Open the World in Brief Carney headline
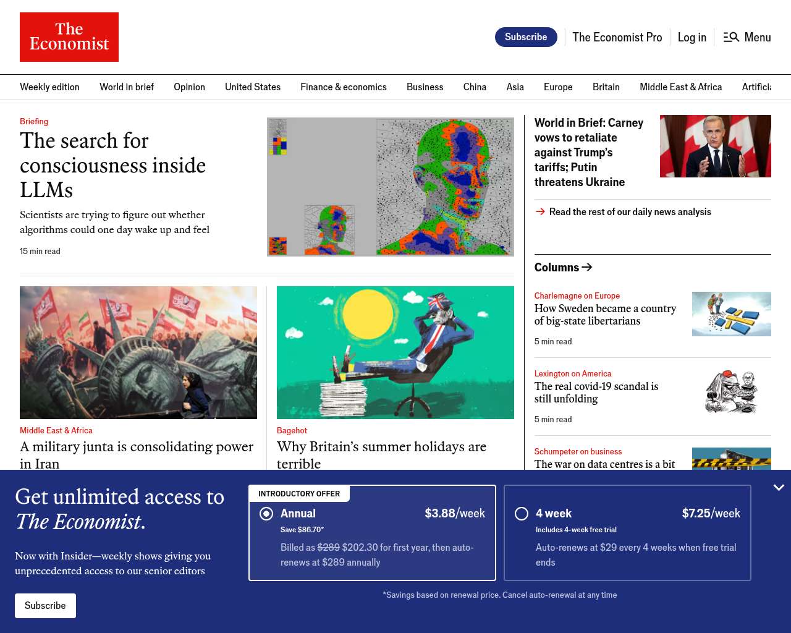Image resolution: width=791 pixels, height=633 pixels. (589, 152)
